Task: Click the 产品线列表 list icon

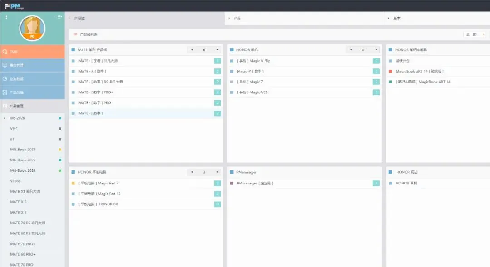Action: (x=75, y=34)
